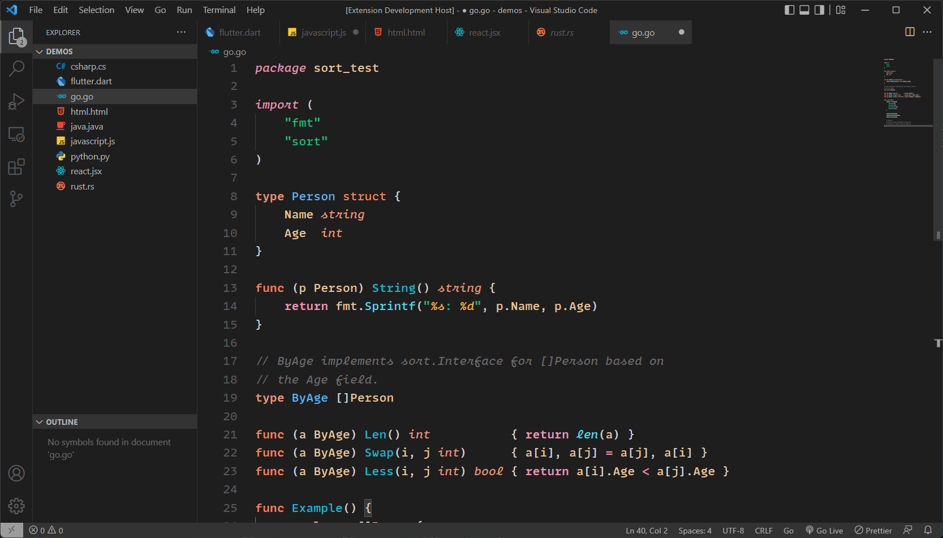Open the Extensions view
Viewport: 943px width, 538px height.
pyautogui.click(x=16, y=167)
